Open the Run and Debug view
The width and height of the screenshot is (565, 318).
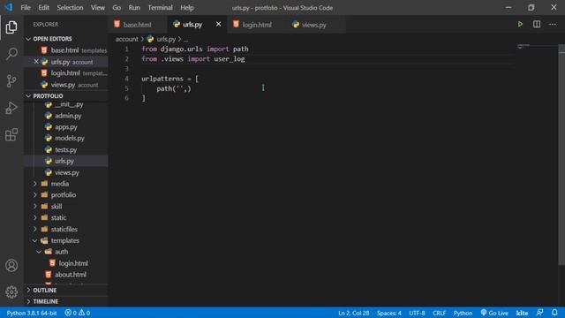click(x=11, y=108)
